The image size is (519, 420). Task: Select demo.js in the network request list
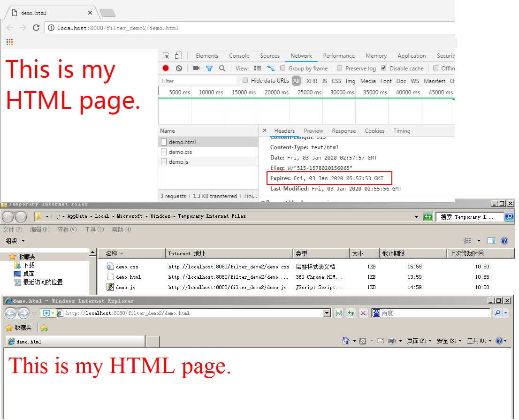pos(208,162)
